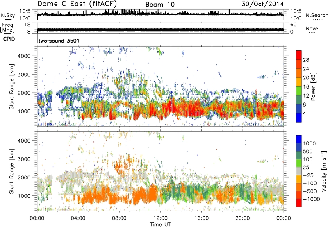Click the '16:00' time axis label

pyautogui.click(x=201, y=218)
